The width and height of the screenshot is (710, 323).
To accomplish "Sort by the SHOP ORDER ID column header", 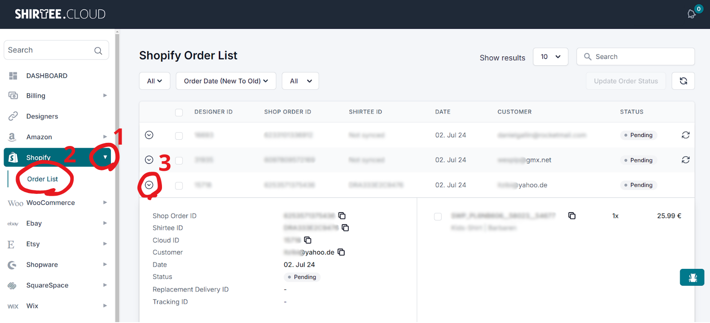I will pyautogui.click(x=288, y=112).
